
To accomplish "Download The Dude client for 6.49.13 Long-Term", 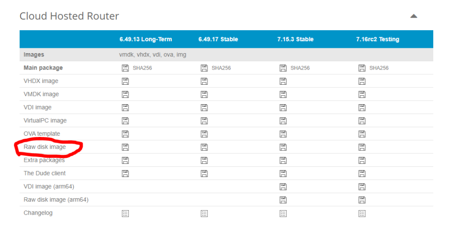I will [125, 174].
